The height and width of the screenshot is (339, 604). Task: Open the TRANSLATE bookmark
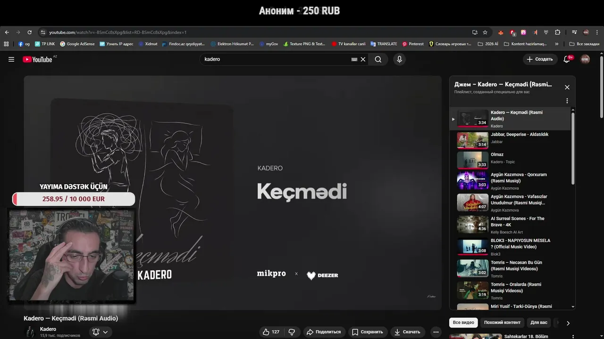coord(384,44)
